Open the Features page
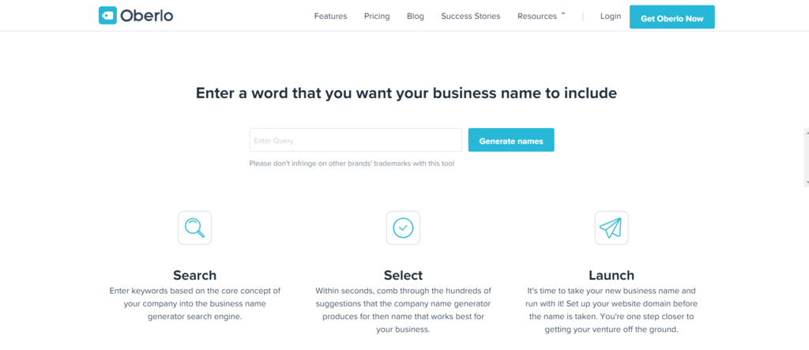 [x=330, y=17]
